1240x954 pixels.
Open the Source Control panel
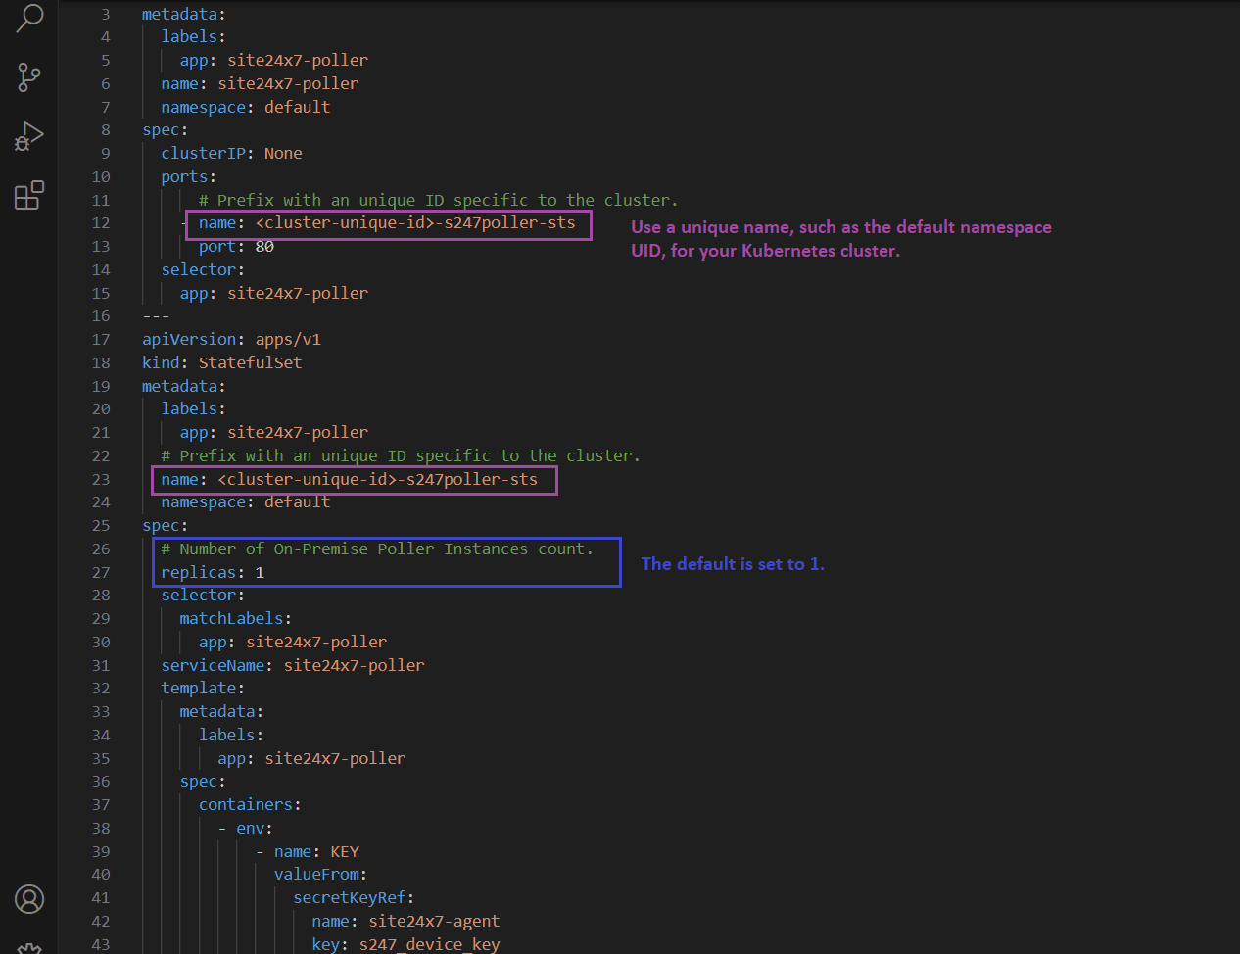[29, 76]
